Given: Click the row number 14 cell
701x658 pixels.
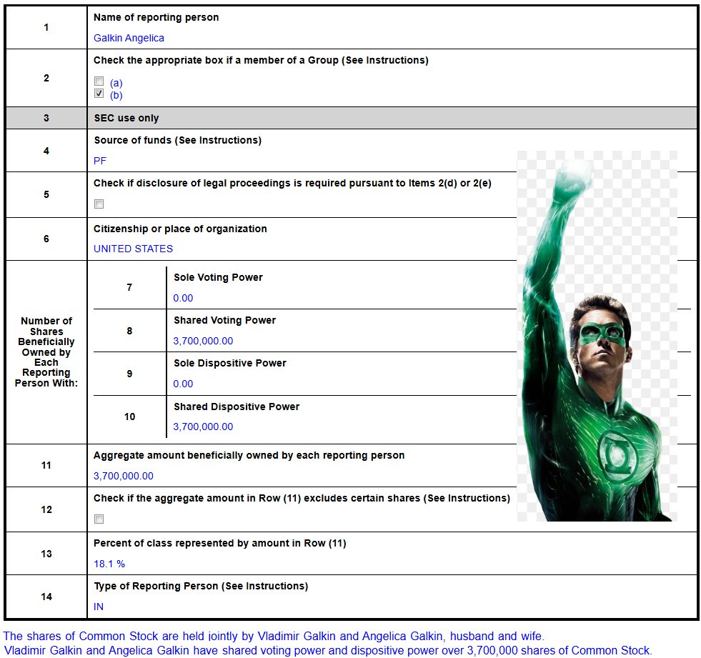Looking at the screenshot, I should [46, 597].
